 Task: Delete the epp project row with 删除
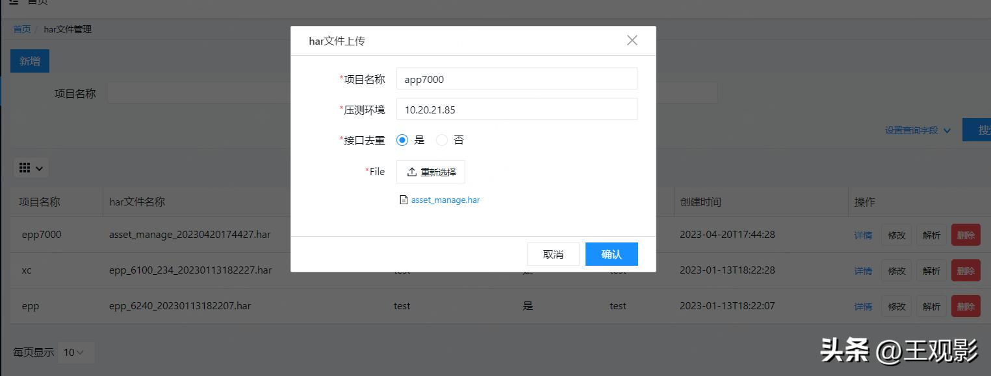966,305
